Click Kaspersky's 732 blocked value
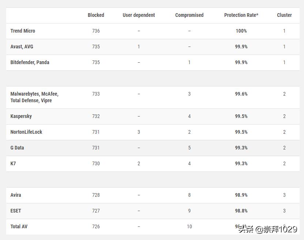This screenshot has height=240, width=304. 96,116
